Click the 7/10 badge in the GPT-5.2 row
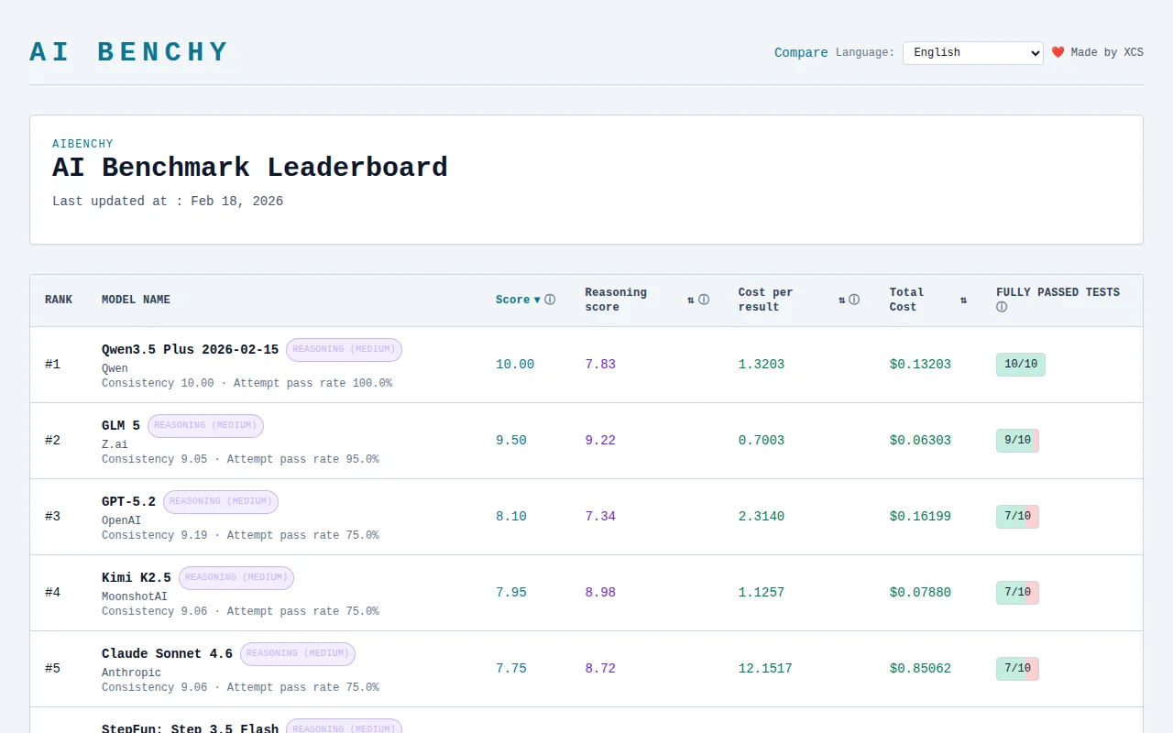The image size is (1173, 733). coord(1017,517)
